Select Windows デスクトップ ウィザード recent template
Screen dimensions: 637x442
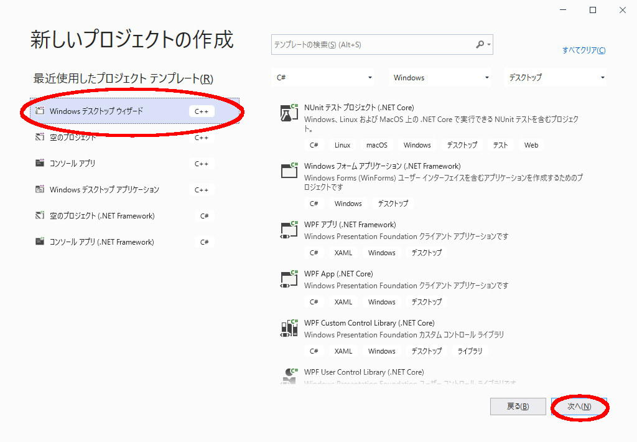(x=134, y=111)
